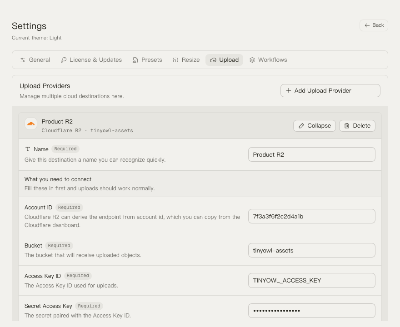Click the Upload cloud icon
The image size is (400, 327).
[x=213, y=60]
